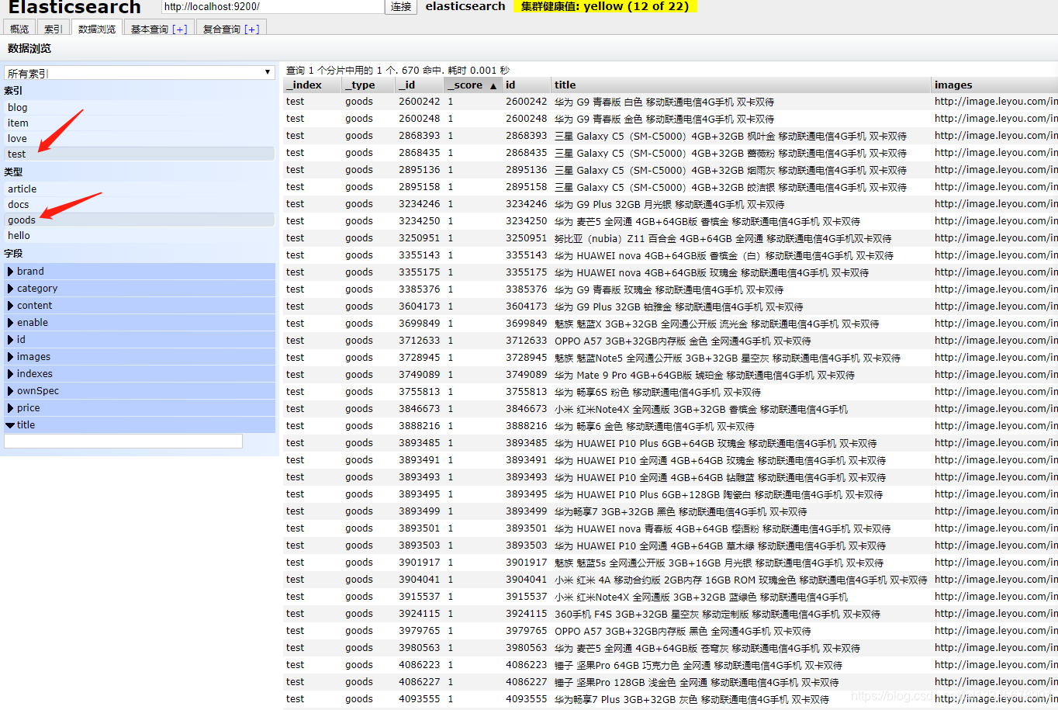Expand the ownSpec field
This screenshot has height=710, width=1058.
pyautogui.click(x=140, y=391)
